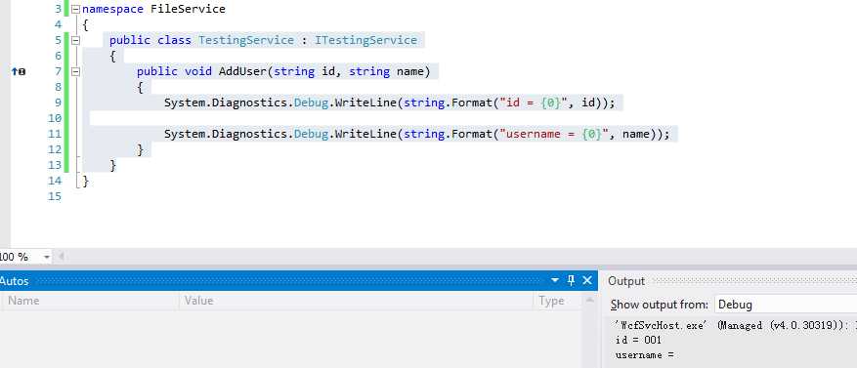Click the 'id = 001' output line
The width and height of the screenshot is (857, 368).
point(638,340)
